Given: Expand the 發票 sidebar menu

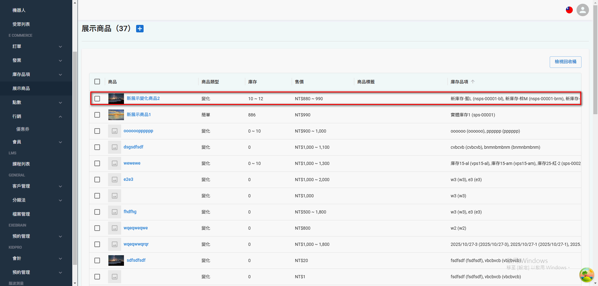Looking at the screenshot, I should click(36, 60).
